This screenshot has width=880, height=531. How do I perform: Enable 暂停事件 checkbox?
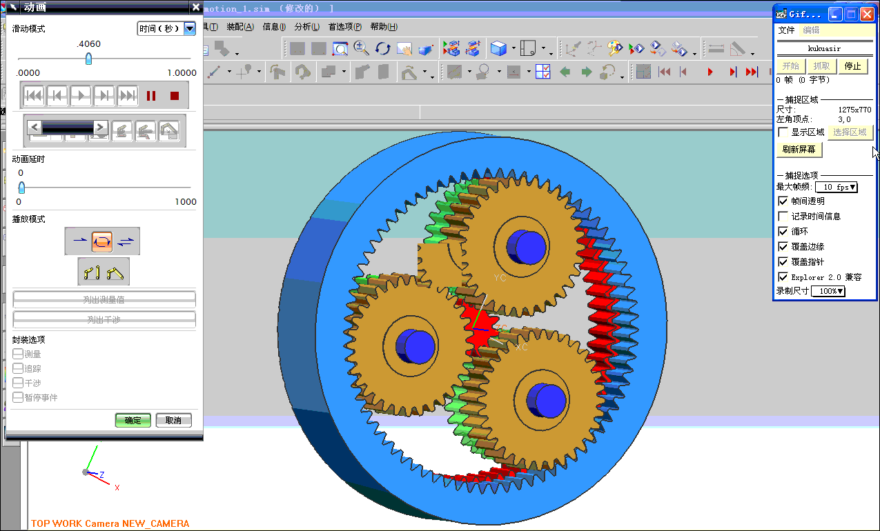click(x=18, y=397)
